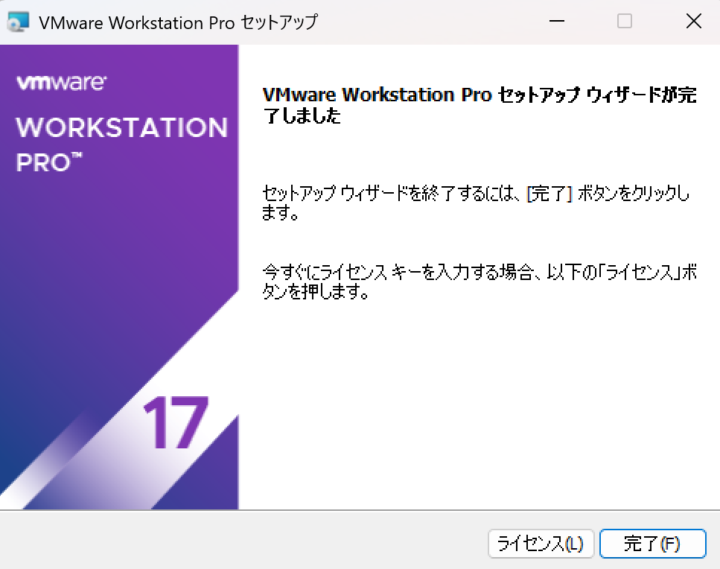Click the title bar text VMware Workstation Pro セットアップ

[178, 22]
